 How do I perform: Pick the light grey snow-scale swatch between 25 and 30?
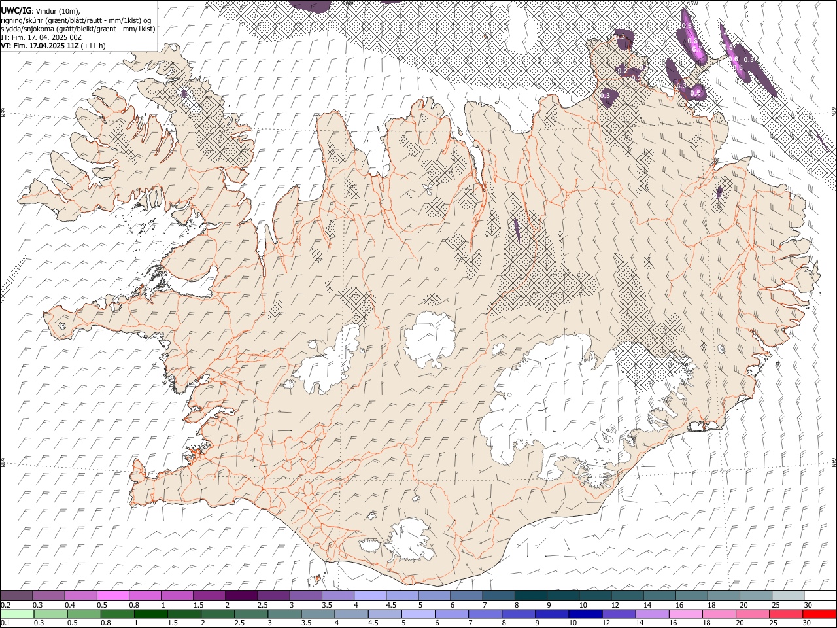coord(787,595)
